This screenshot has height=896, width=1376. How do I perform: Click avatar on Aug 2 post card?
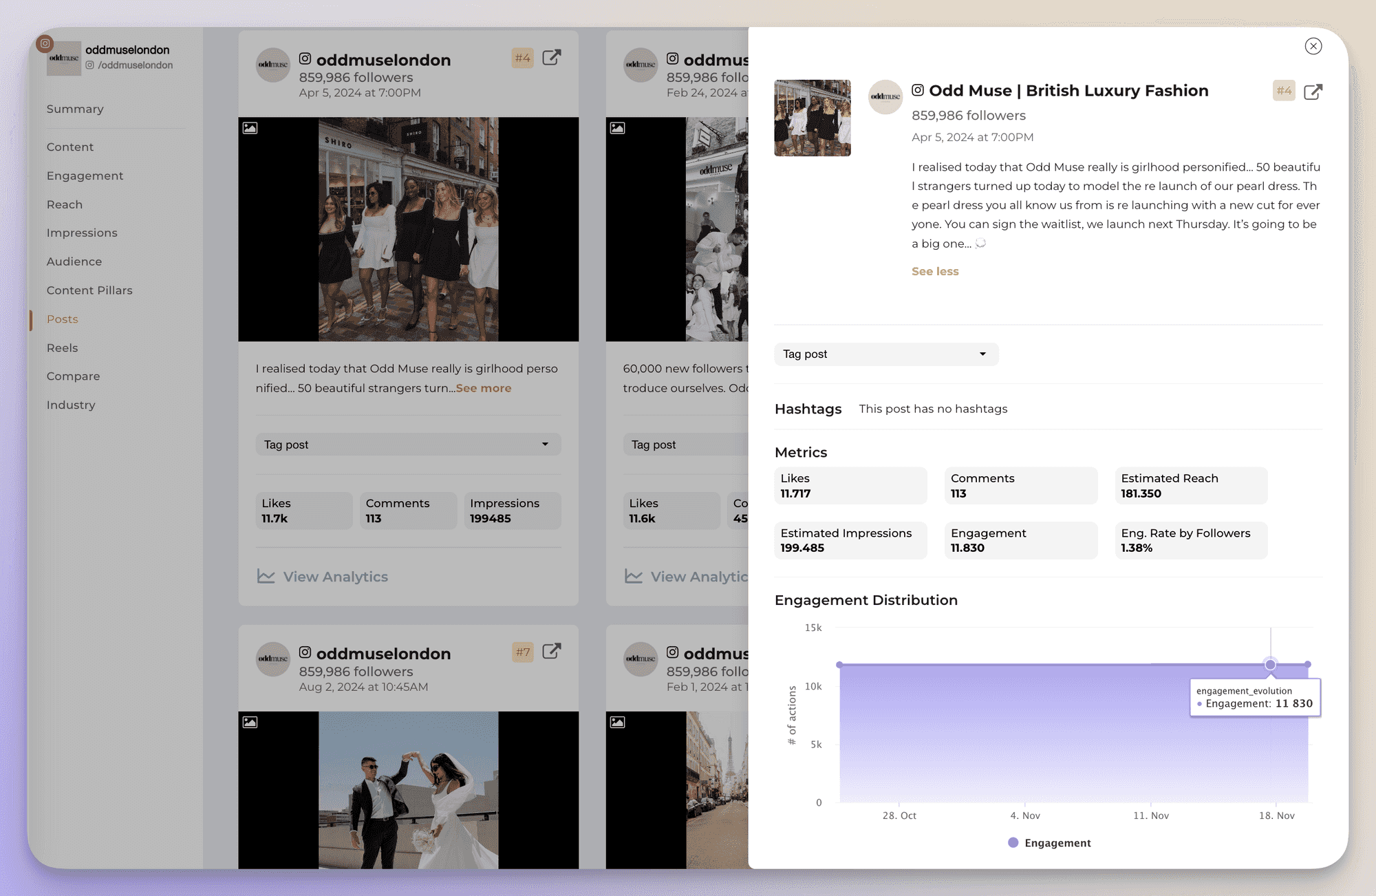pyautogui.click(x=273, y=659)
